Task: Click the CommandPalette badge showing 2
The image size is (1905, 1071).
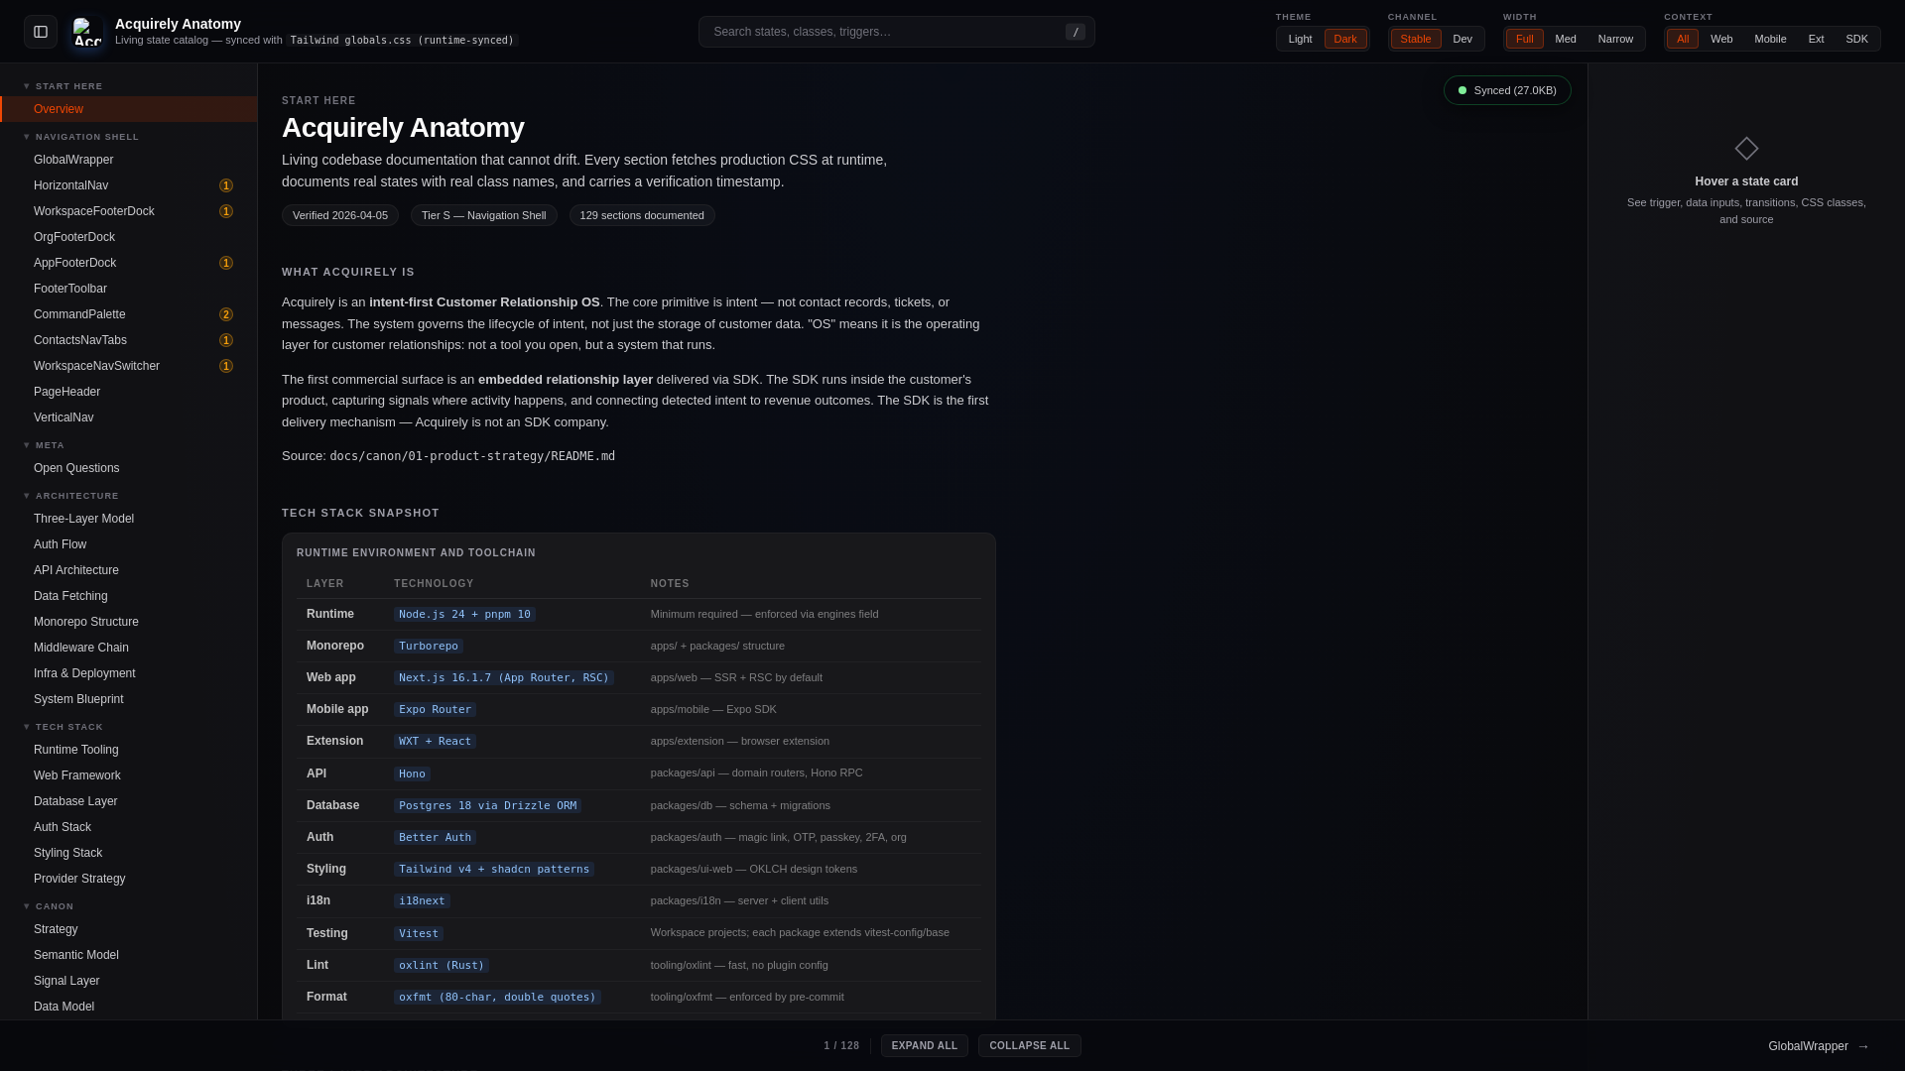Action: [226, 314]
